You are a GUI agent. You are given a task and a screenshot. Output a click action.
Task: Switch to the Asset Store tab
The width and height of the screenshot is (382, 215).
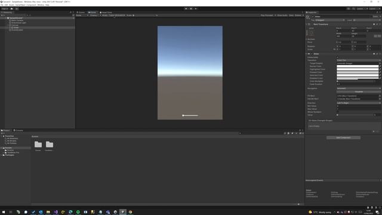pyautogui.click(x=106, y=13)
